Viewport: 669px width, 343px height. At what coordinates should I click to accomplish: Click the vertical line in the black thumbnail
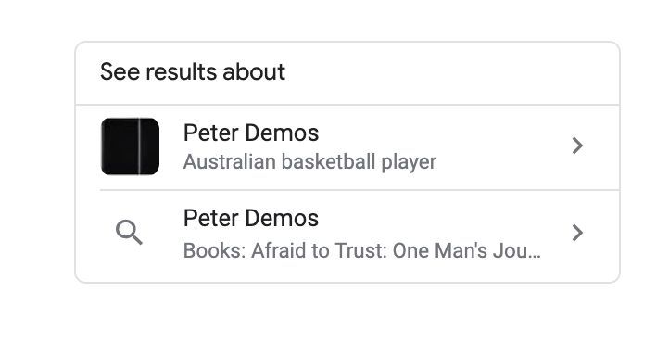pyautogui.click(x=139, y=146)
